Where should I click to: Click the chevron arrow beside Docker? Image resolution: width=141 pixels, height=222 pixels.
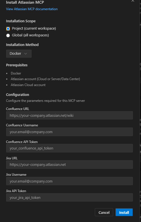(26, 54)
